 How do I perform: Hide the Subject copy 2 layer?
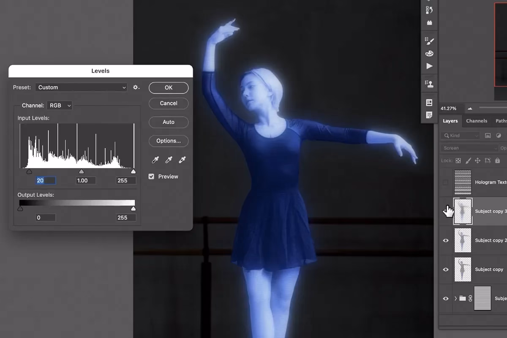coord(446,240)
